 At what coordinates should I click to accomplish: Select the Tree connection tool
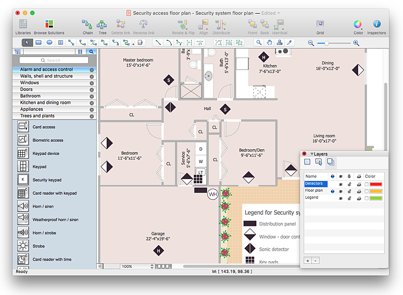[102, 24]
